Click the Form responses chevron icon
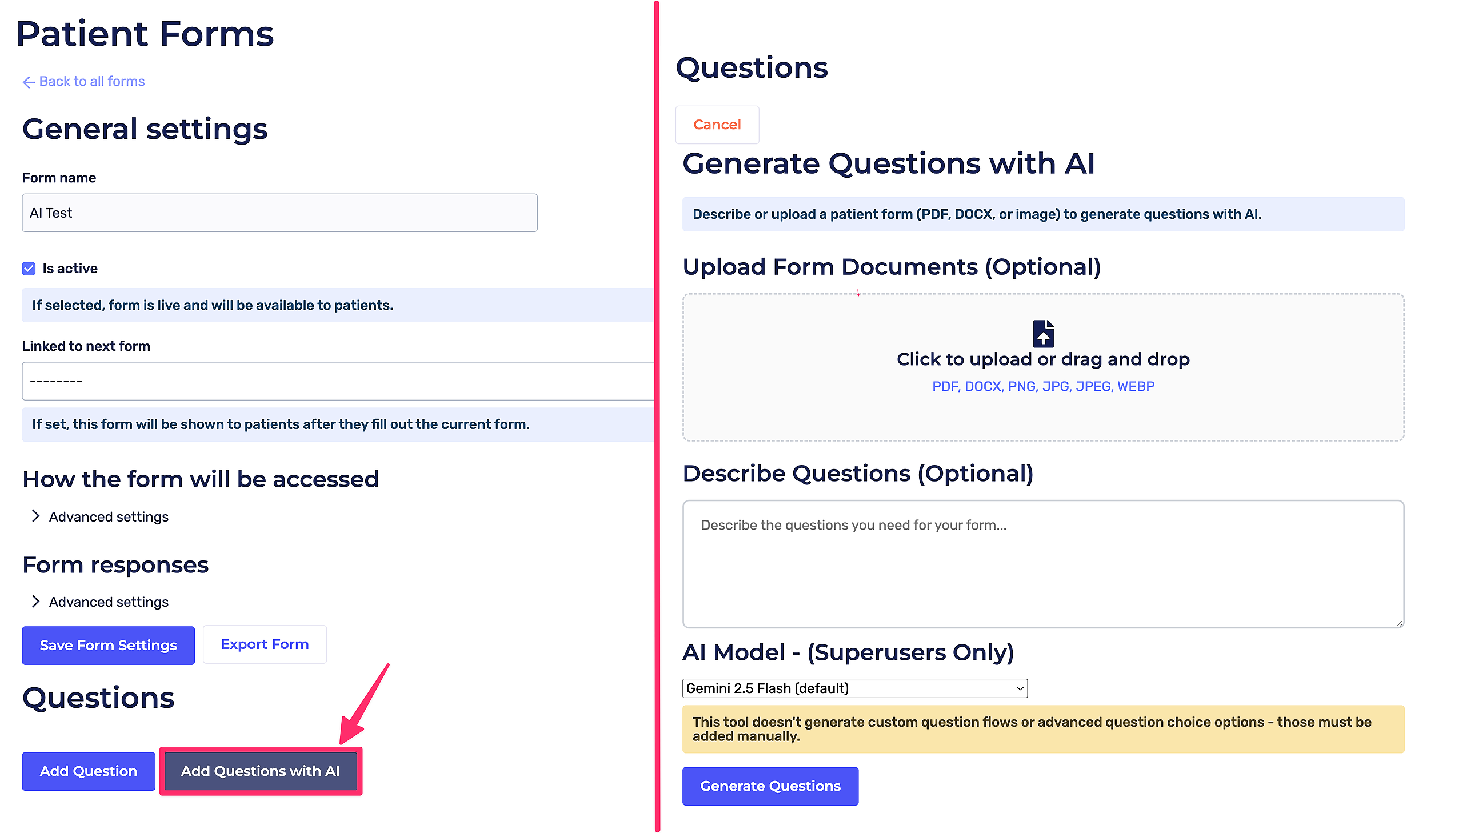This screenshot has width=1463, height=833. [x=35, y=601]
